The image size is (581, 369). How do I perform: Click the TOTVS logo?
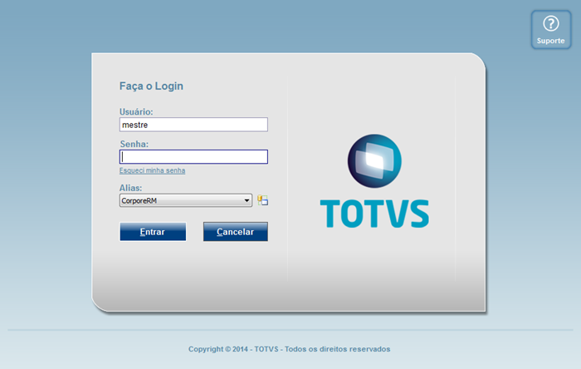374,181
